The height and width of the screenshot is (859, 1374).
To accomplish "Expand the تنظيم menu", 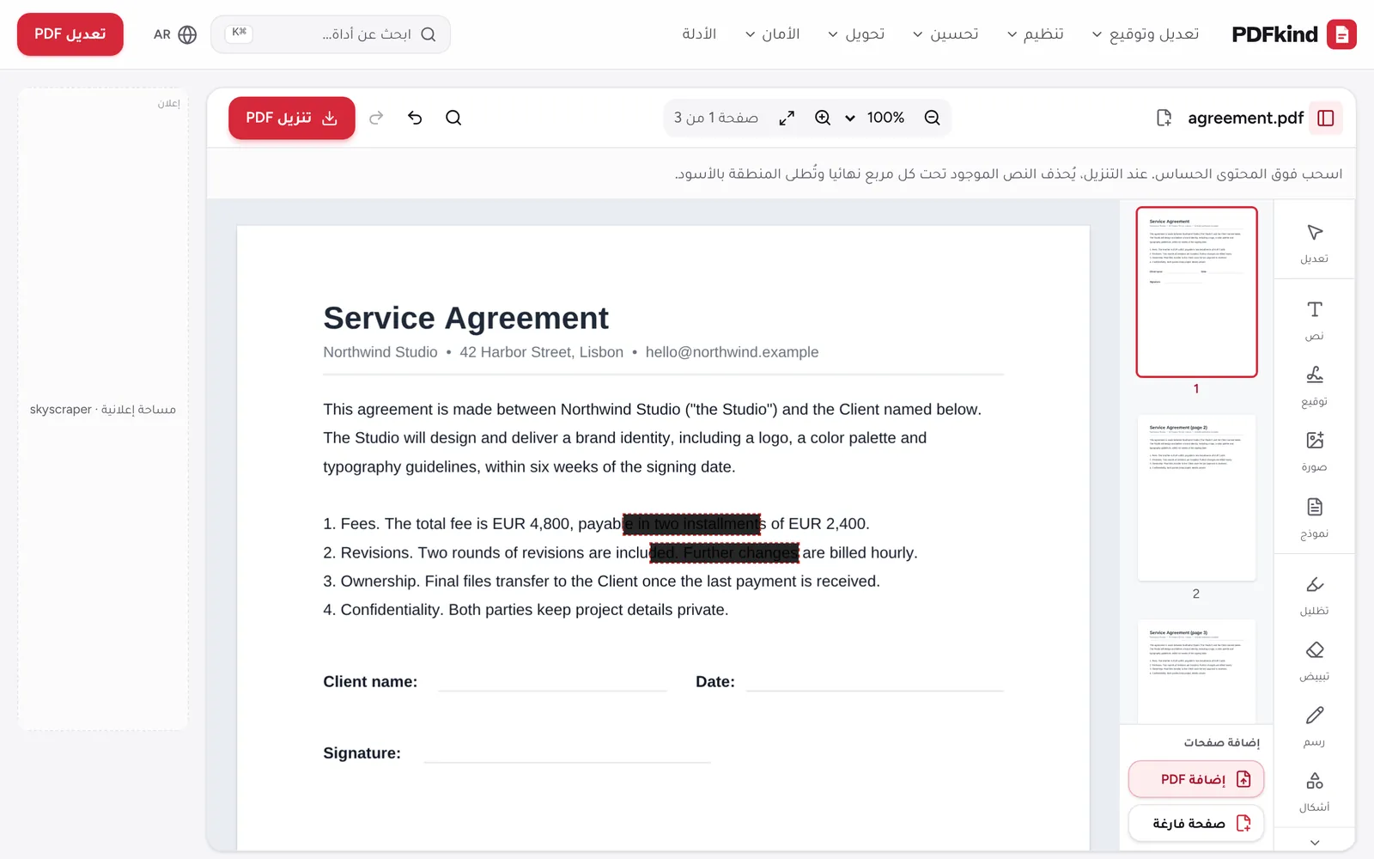I will [x=1036, y=34].
